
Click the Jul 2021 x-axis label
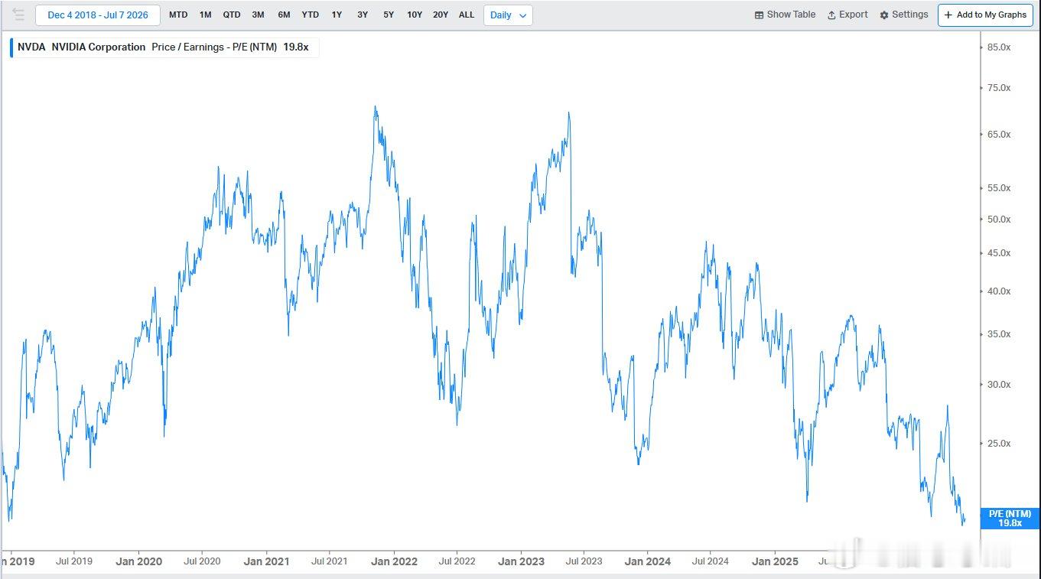click(x=330, y=561)
